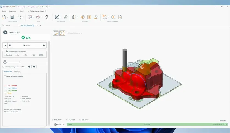Click the simulation time slider handle

click(x=20, y=62)
